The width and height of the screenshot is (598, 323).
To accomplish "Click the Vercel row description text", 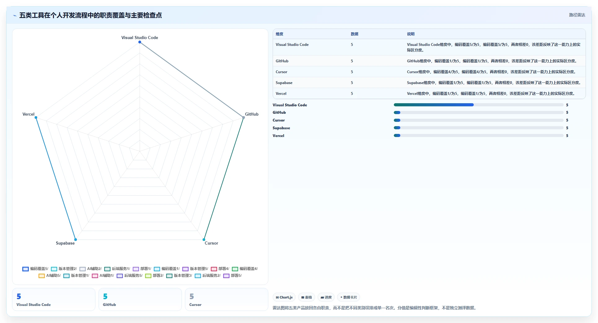I will [491, 94].
